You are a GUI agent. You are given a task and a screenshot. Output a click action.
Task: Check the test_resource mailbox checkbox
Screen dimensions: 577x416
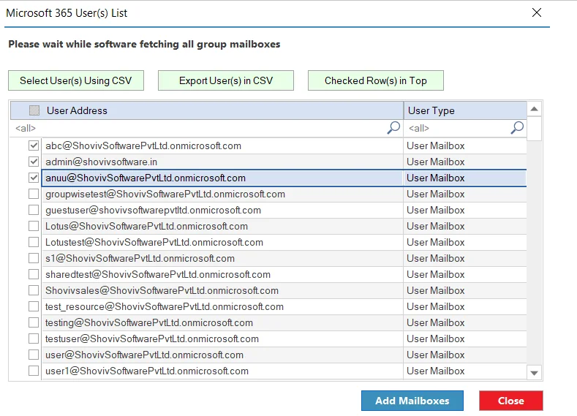tap(34, 307)
